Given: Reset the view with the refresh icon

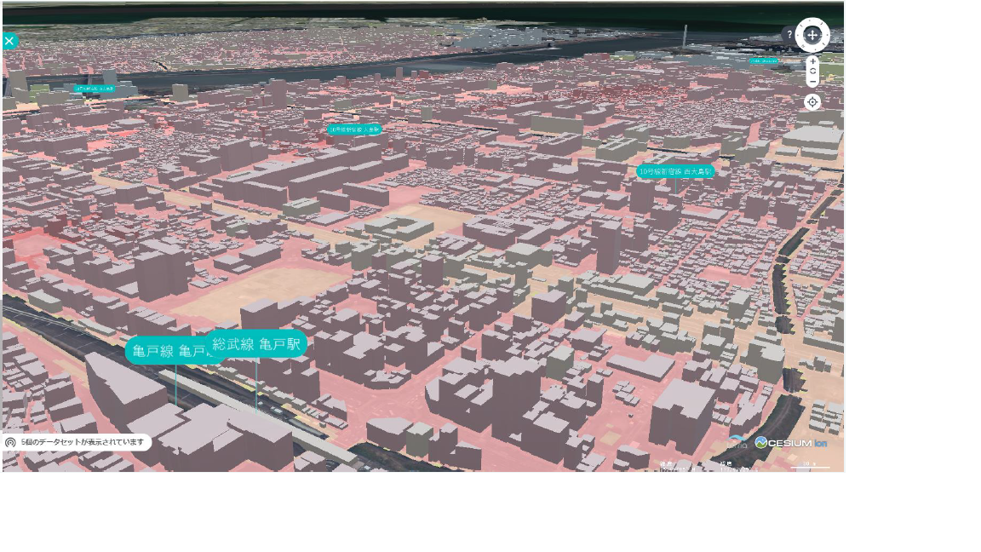Looking at the screenshot, I should 812,72.
